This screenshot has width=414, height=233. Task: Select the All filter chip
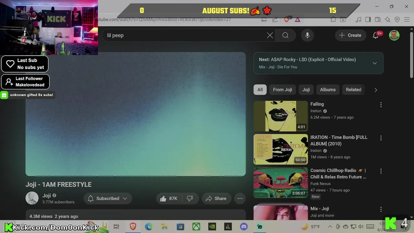(x=260, y=90)
